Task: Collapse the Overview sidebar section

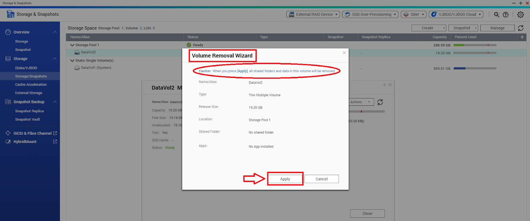Action: (55, 32)
